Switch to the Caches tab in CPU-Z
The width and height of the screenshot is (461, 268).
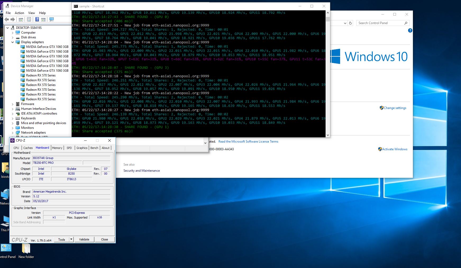coord(28,148)
